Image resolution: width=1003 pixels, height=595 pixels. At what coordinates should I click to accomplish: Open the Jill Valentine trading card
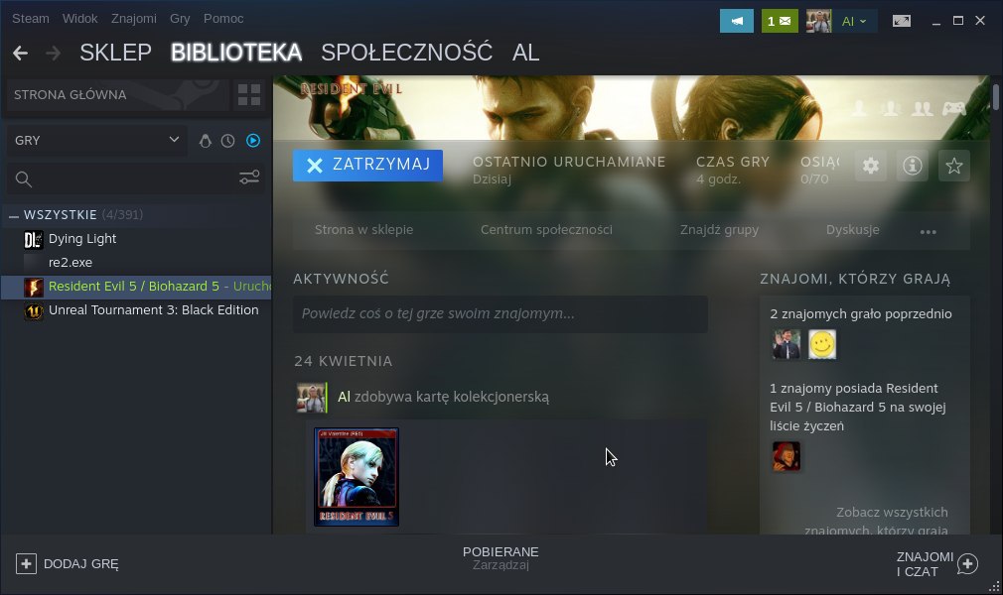pyautogui.click(x=357, y=477)
